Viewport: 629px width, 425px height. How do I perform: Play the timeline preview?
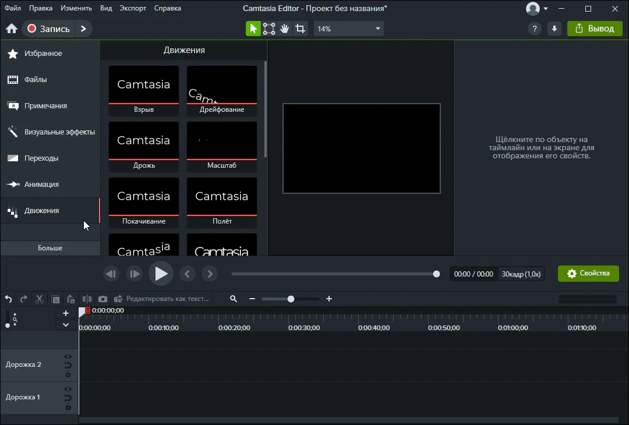point(161,274)
